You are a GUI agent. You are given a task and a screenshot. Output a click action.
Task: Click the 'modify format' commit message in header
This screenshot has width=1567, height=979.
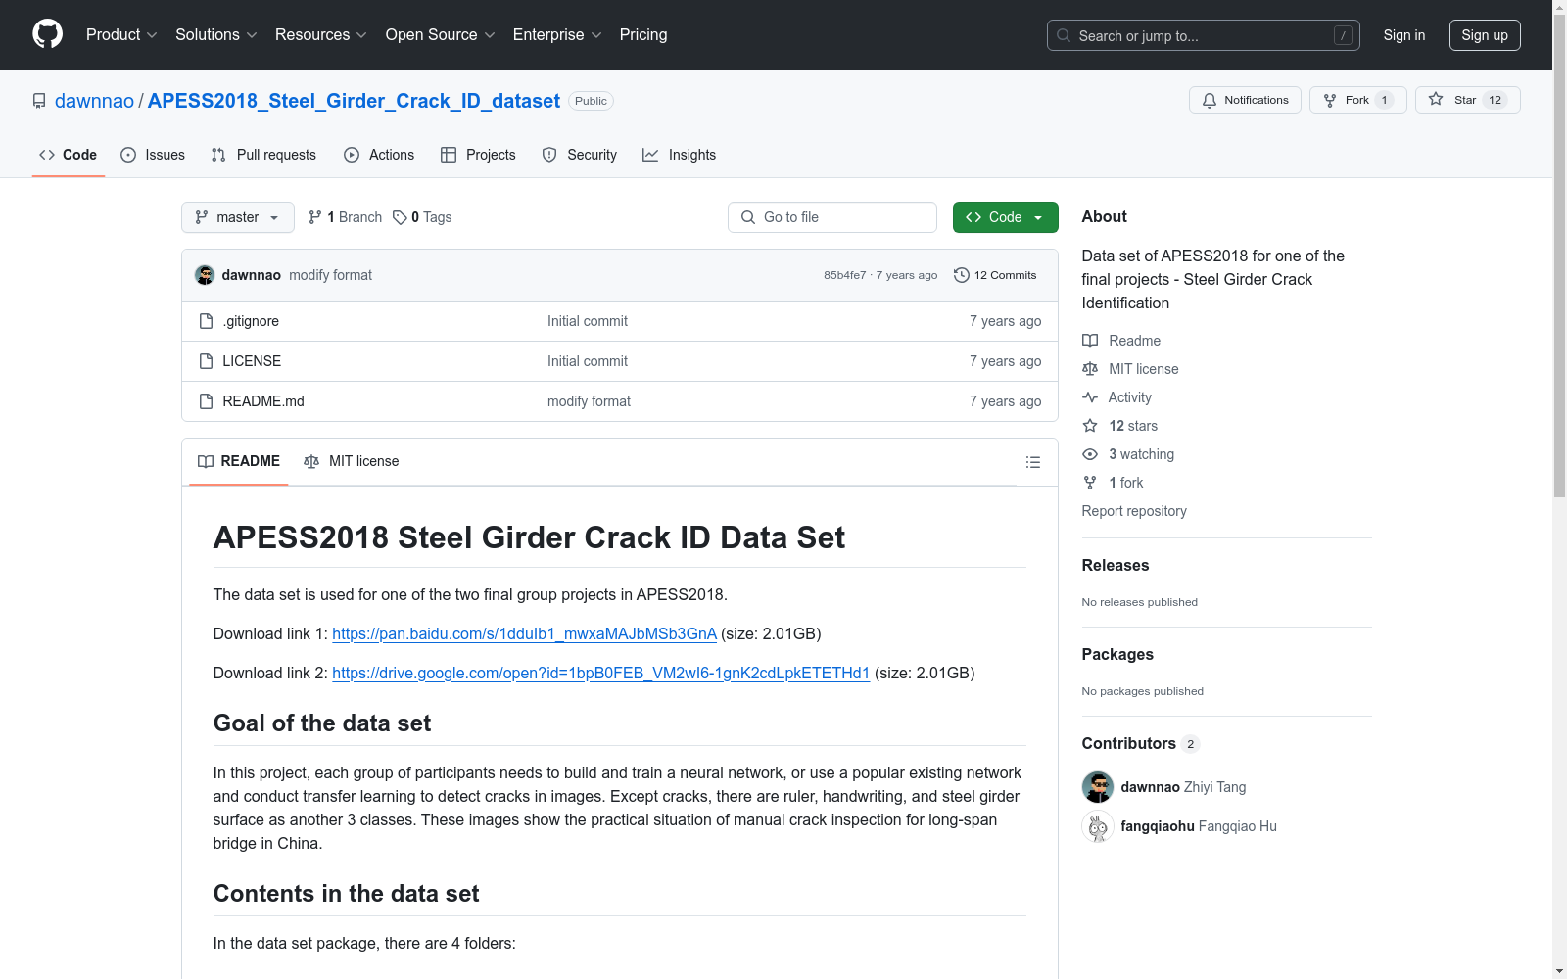pos(330,275)
